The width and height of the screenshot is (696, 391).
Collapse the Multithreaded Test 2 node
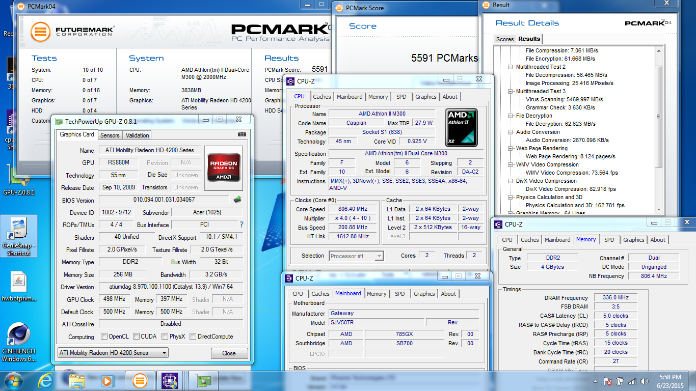coord(511,67)
